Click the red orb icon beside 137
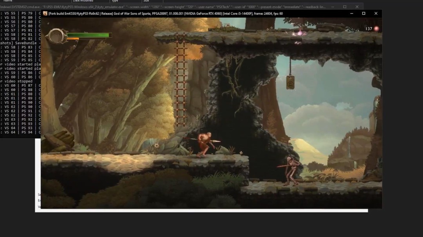 click(376, 29)
